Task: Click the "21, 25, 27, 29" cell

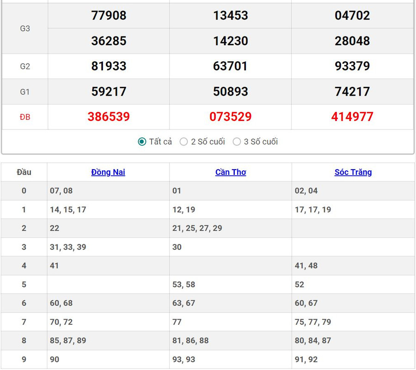Action: (x=197, y=228)
